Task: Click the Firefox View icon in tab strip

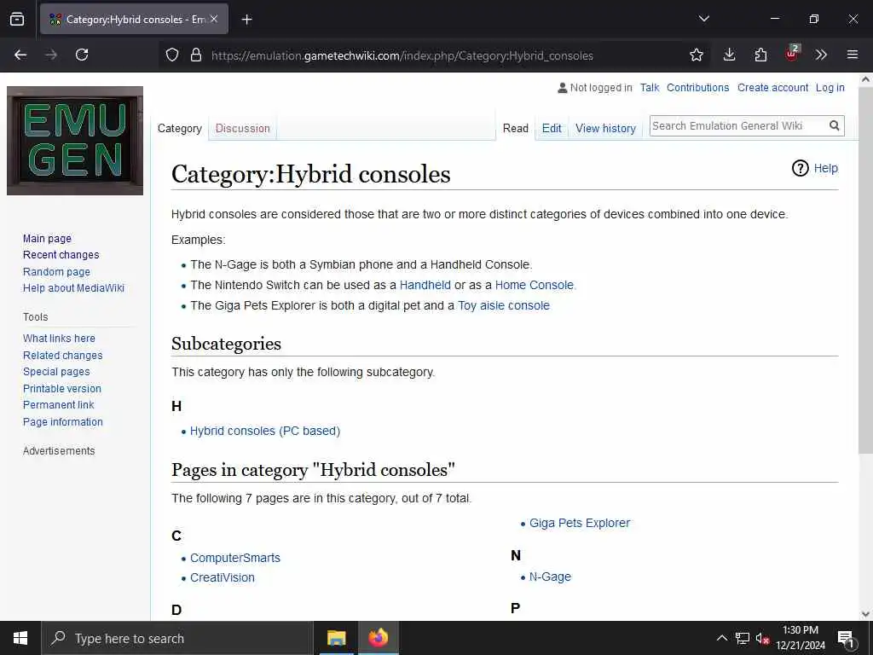Action: tap(17, 19)
